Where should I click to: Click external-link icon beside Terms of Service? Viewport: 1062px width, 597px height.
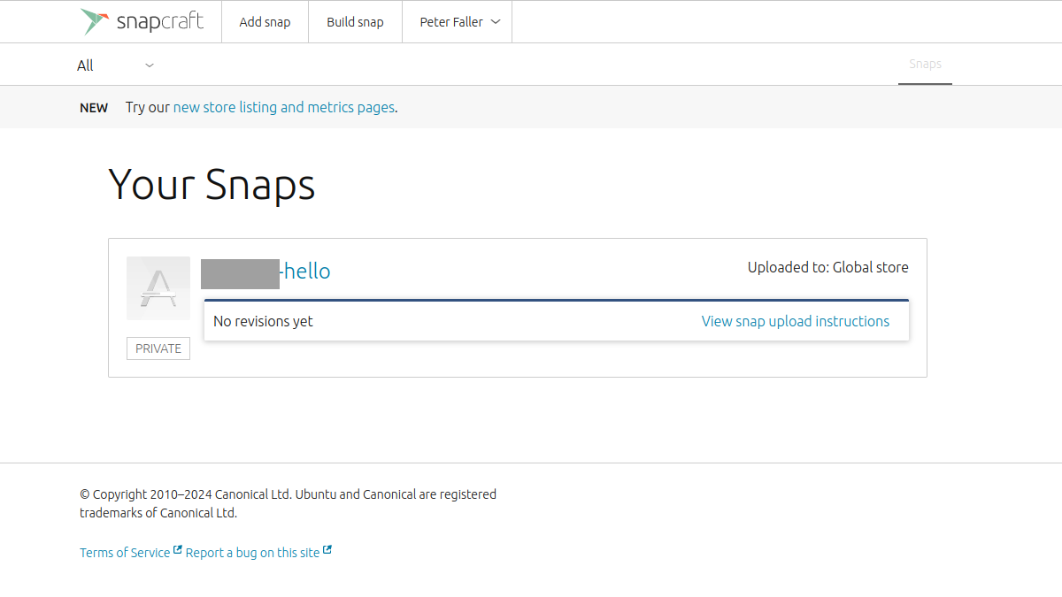pos(178,550)
